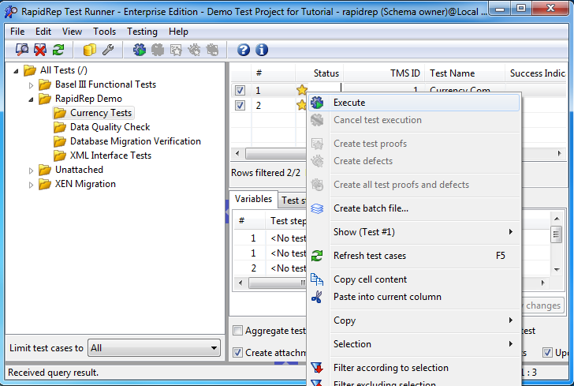Enable the Aggregate test checkbox

click(237, 331)
